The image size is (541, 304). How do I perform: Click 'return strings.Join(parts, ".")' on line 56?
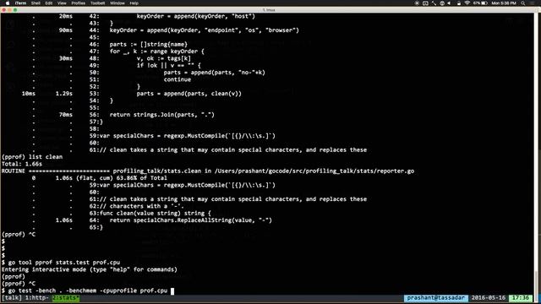(x=162, y=115)
